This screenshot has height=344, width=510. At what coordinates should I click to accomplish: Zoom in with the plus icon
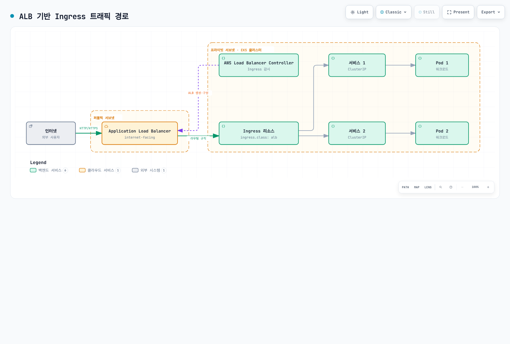[488, 187]
